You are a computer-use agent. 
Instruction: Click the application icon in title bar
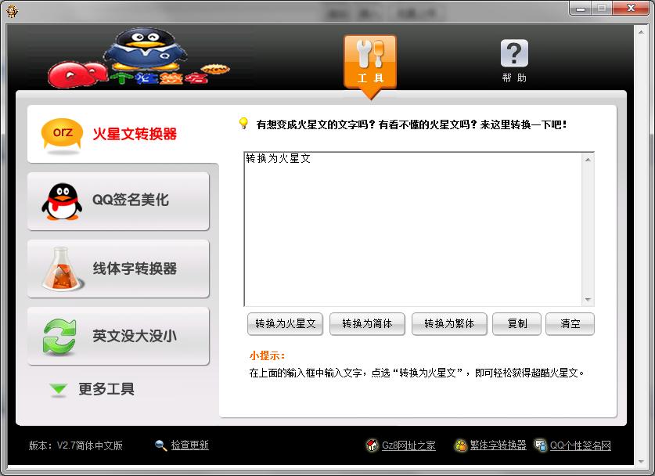tap(12, 10)
